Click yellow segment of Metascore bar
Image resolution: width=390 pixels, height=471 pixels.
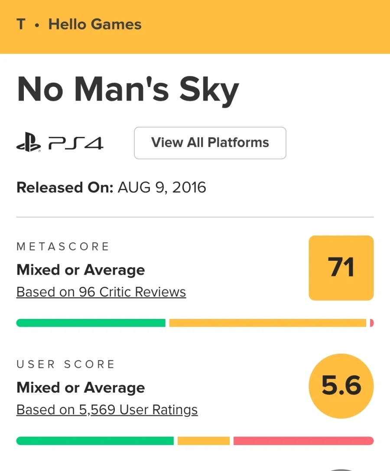point(267,323)
